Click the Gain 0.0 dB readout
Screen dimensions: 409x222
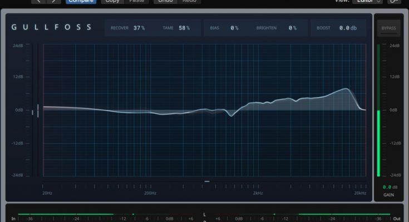[x=388, y=188]
